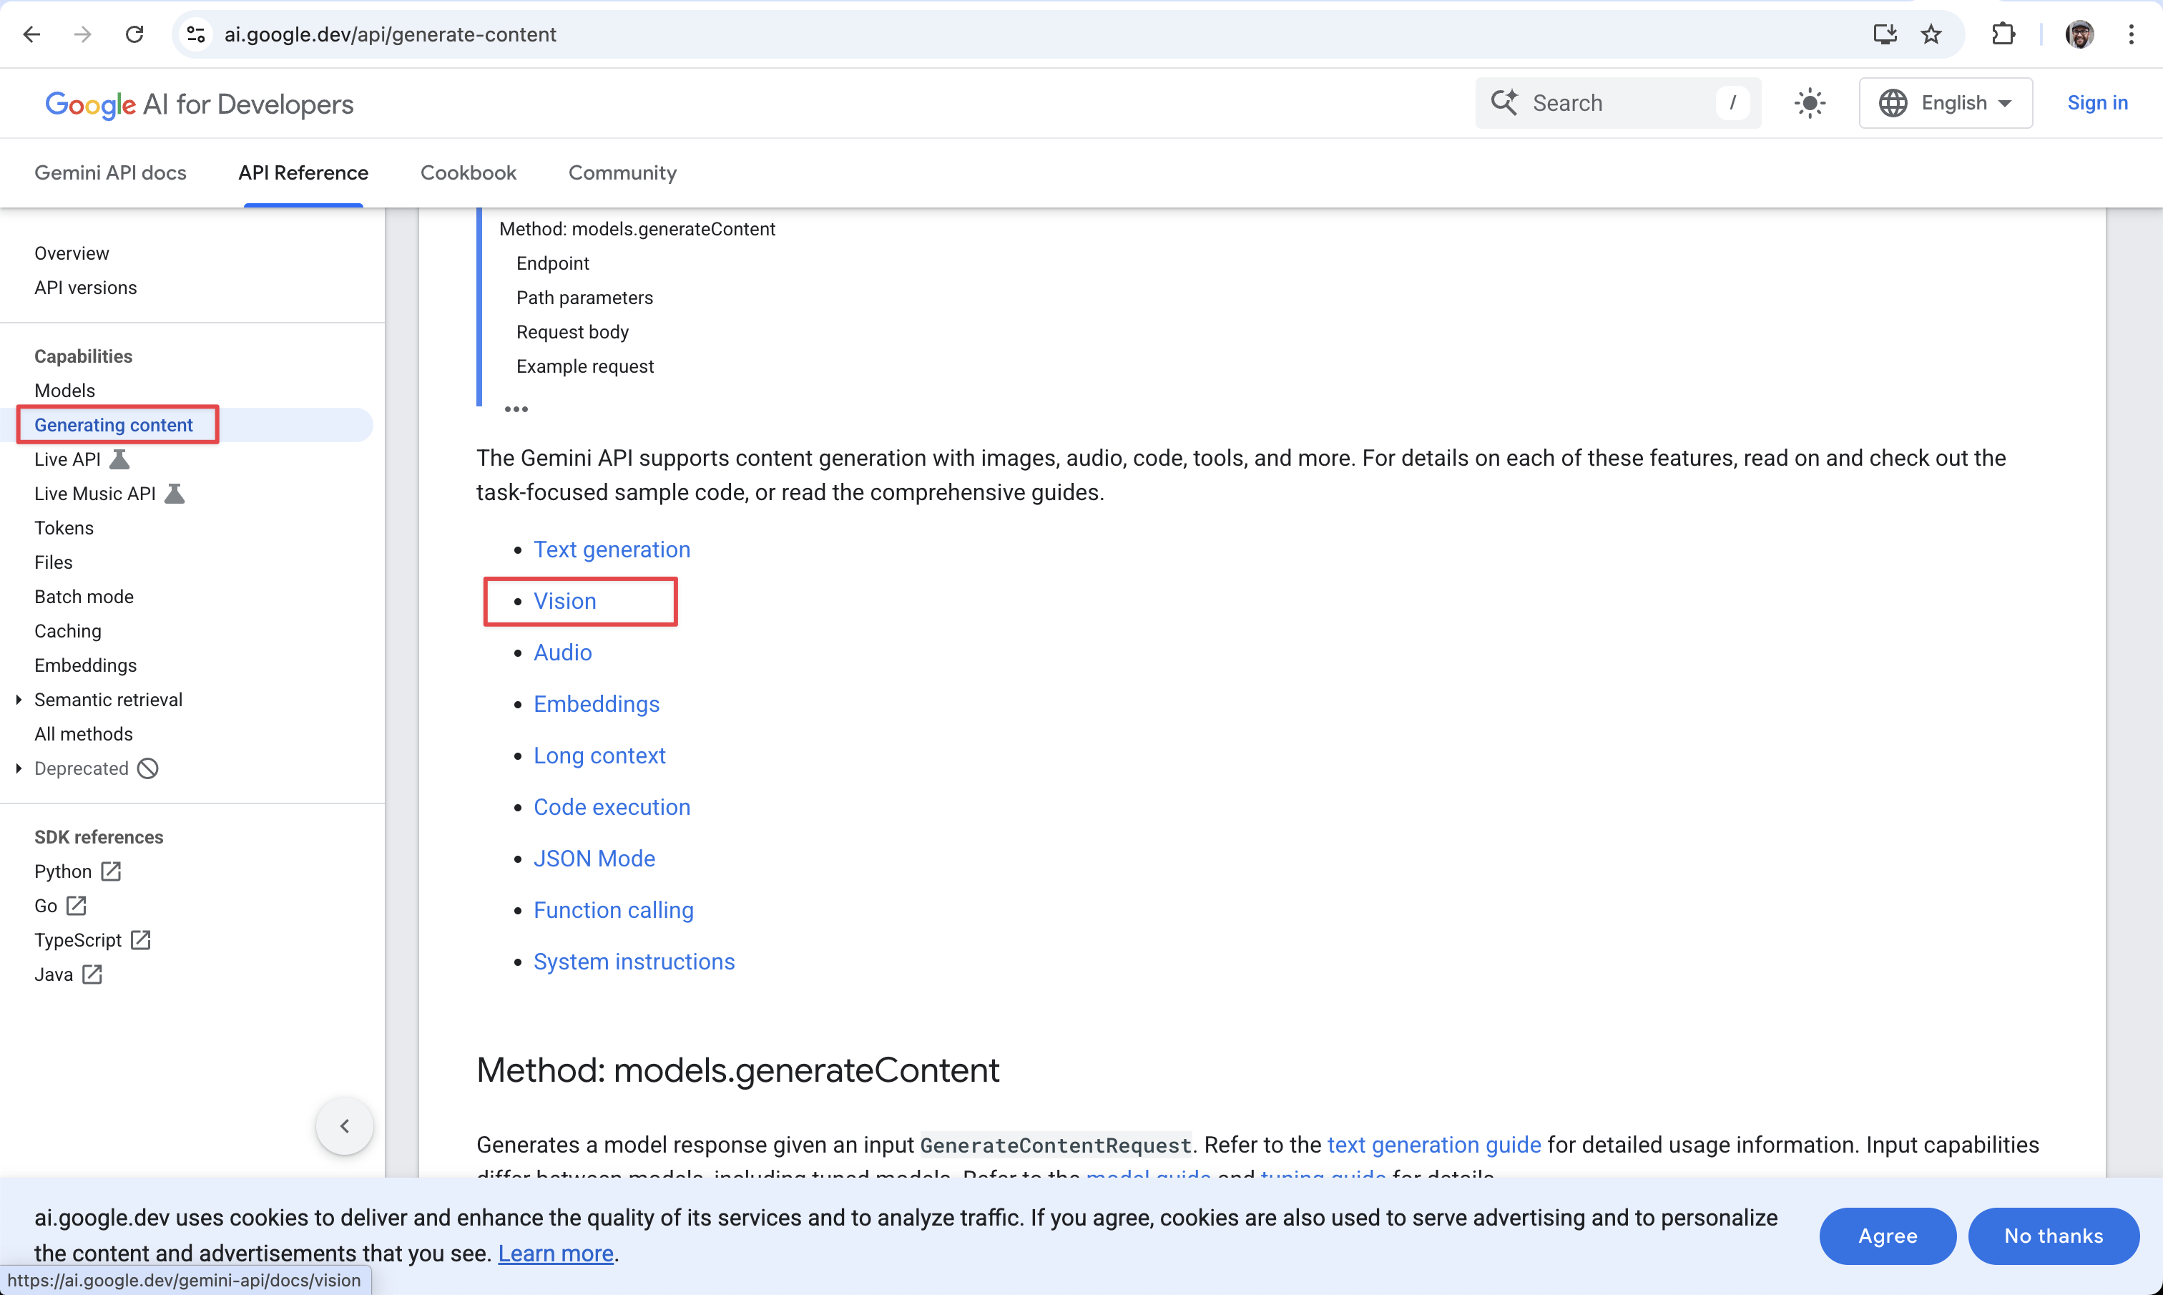Open Embeddings in the sidebar

[85, 666]
